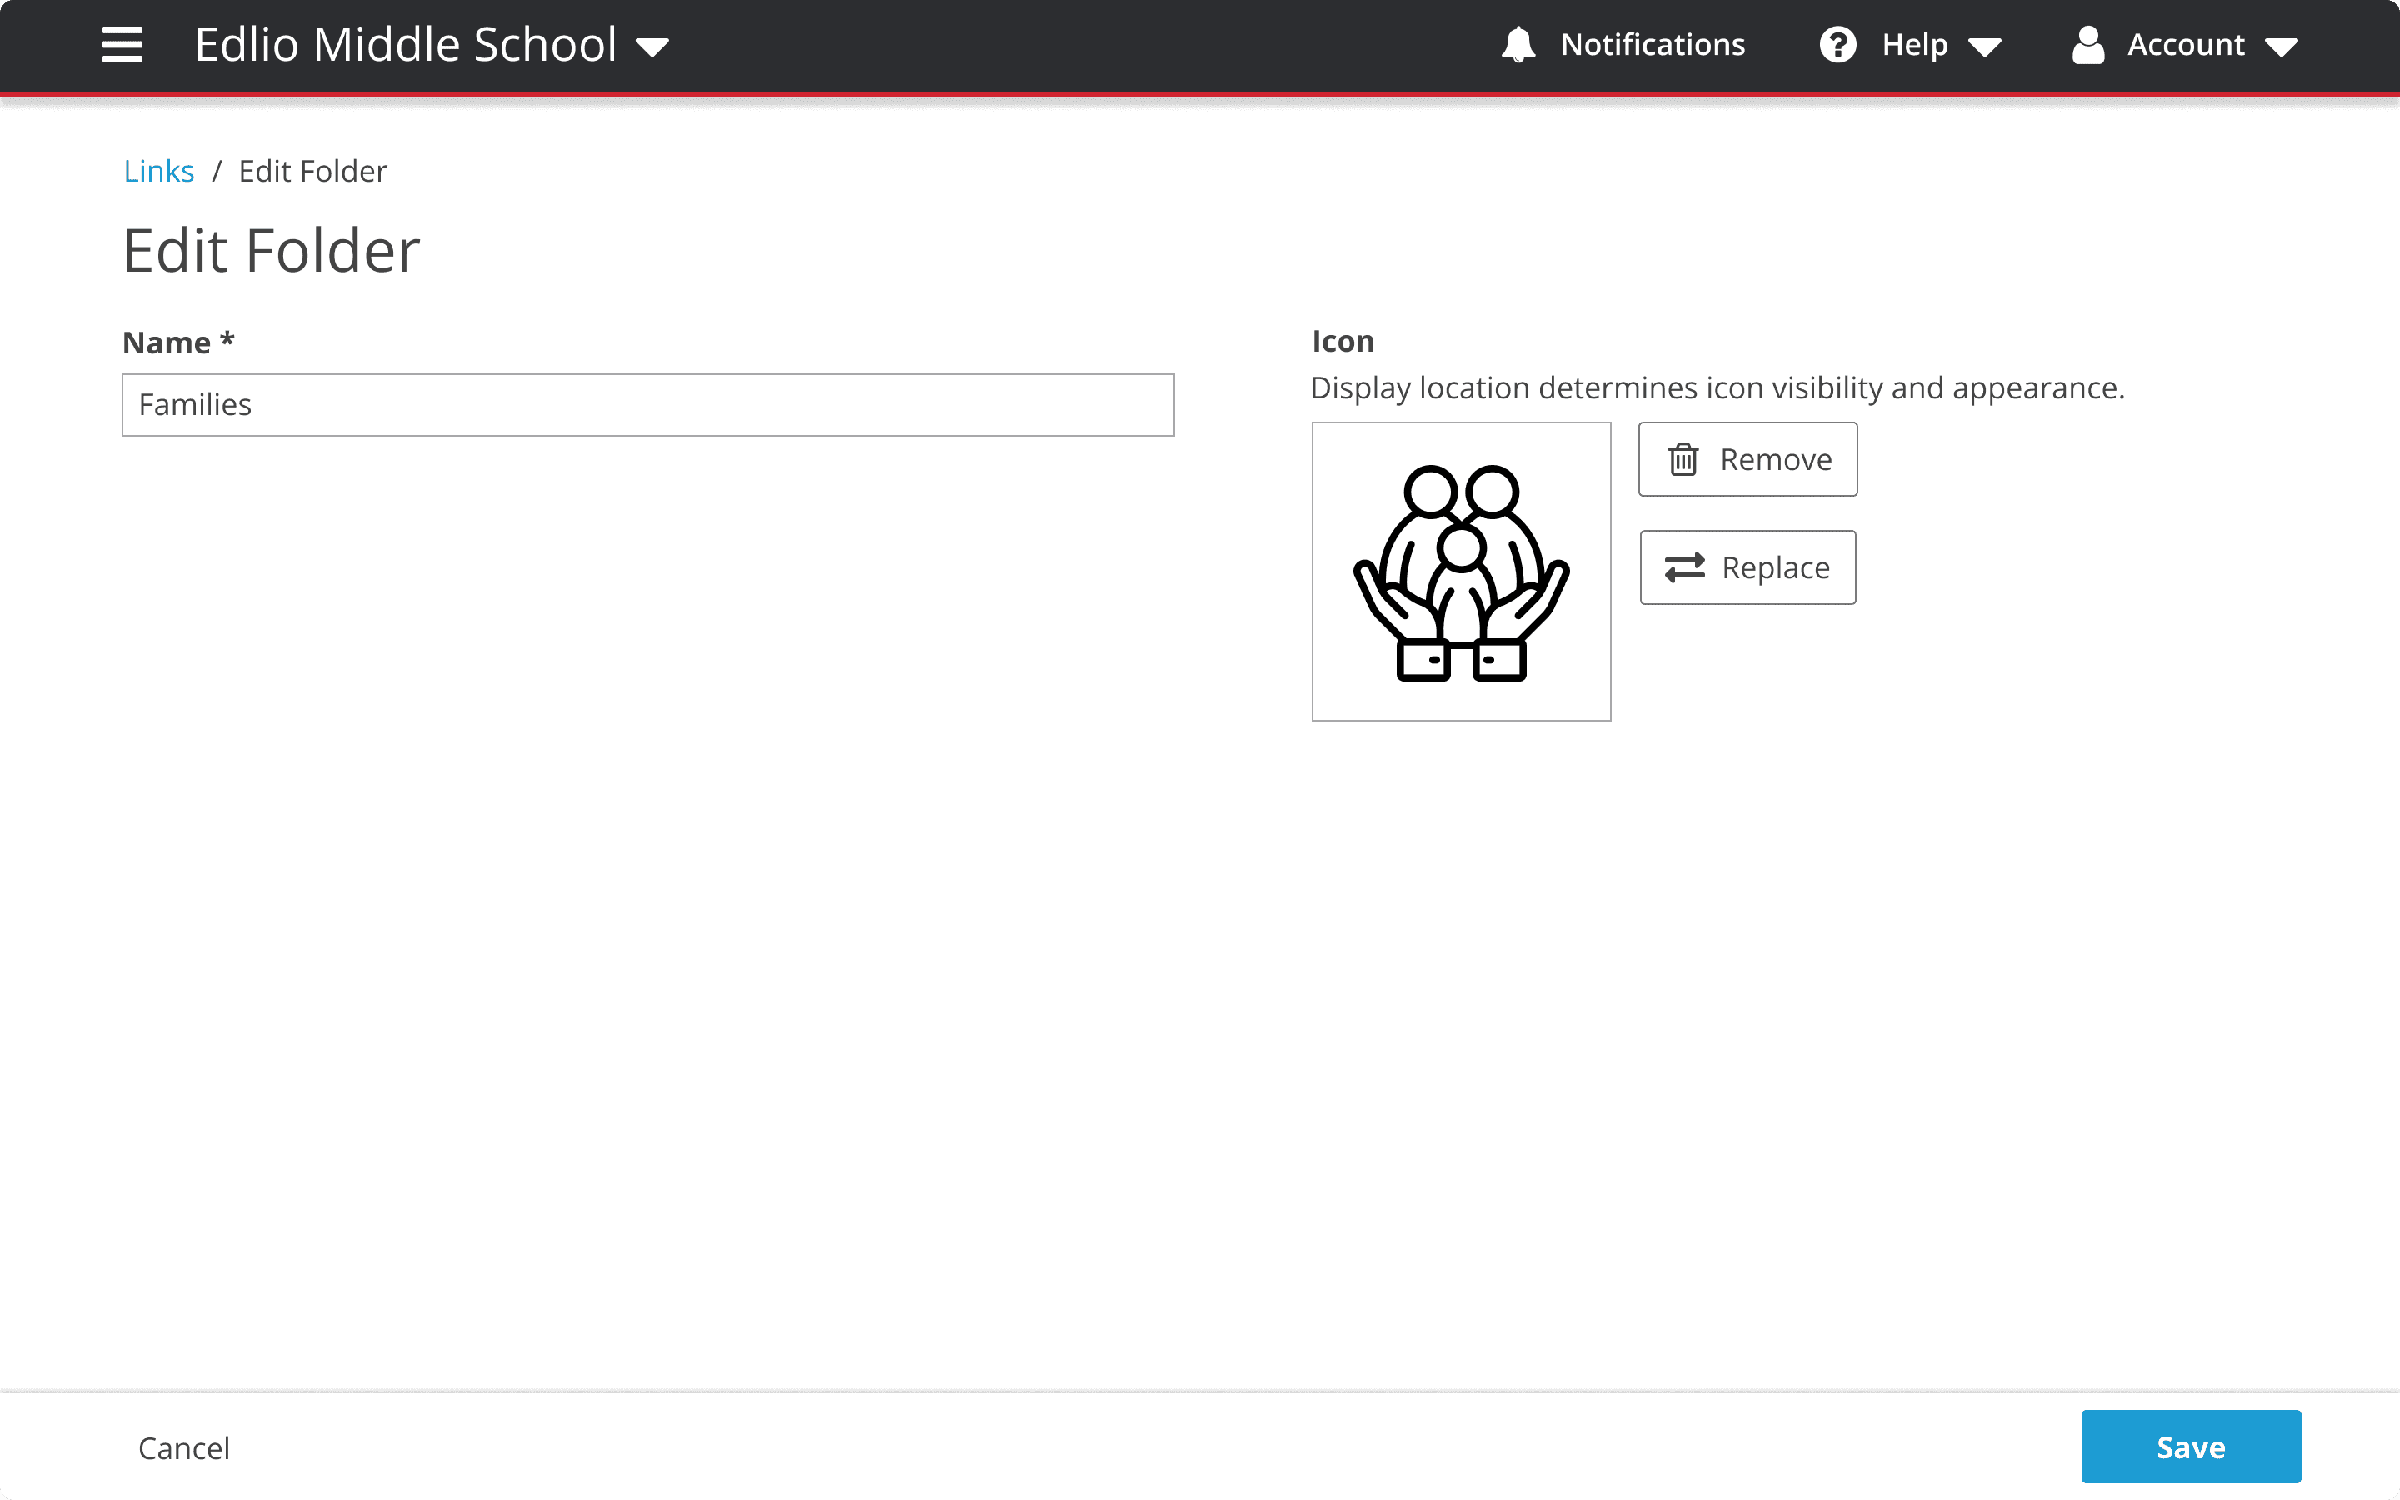Replace the folder icon image

click(x=1747, y=567)
